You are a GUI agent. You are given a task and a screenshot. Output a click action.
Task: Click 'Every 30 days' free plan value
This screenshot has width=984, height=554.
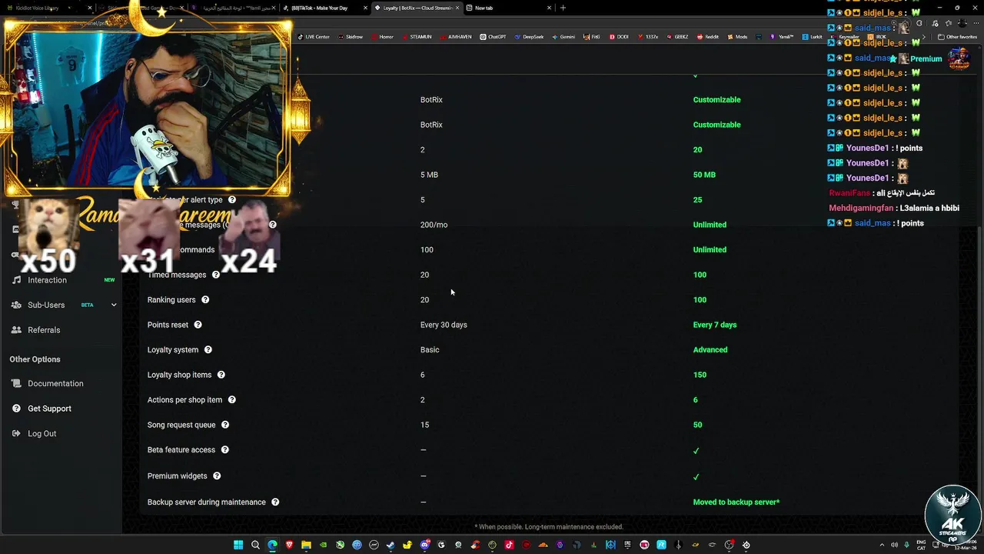444,325
